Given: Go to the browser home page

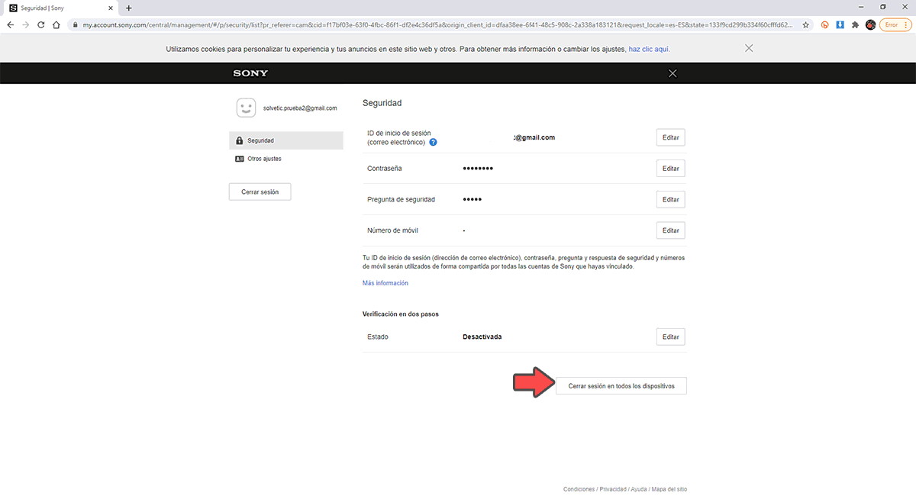Looking at the screenshot, I should click(56, 24).
